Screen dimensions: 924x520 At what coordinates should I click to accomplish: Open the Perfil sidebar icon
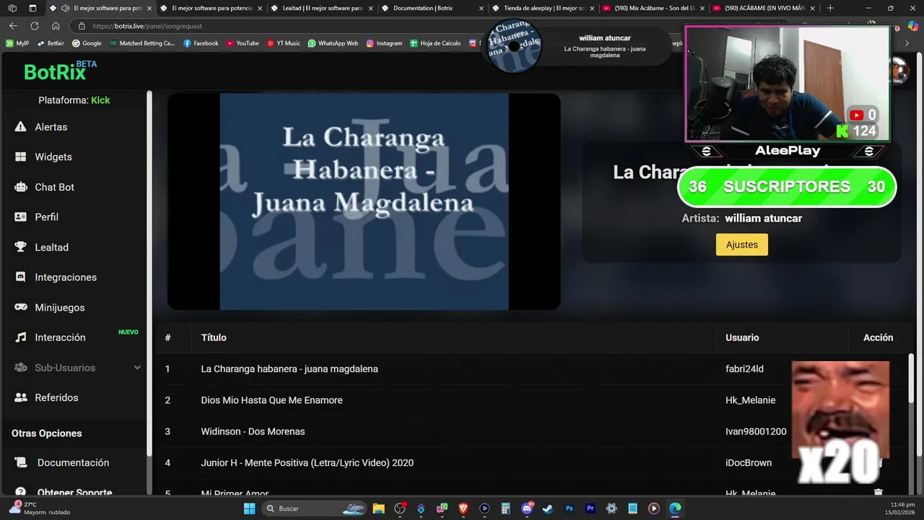[x=21, y=217]
